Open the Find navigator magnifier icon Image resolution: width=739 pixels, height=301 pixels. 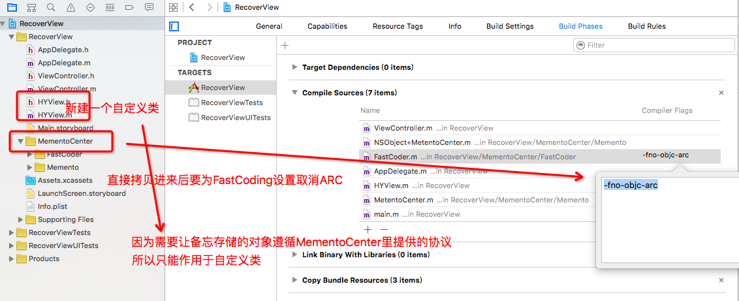[x=51, y=7]
